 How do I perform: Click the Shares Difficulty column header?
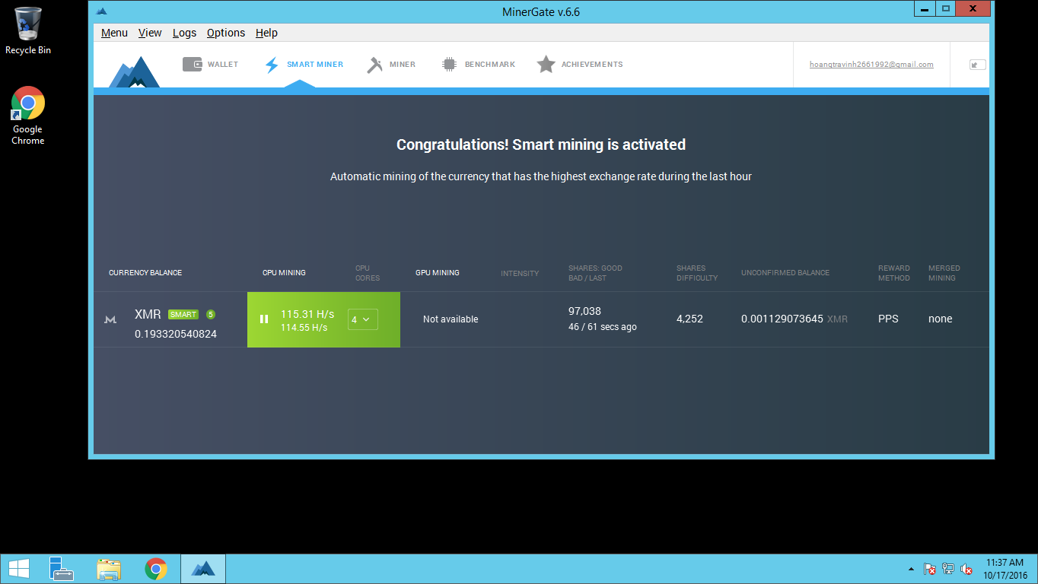click(697, 273)
